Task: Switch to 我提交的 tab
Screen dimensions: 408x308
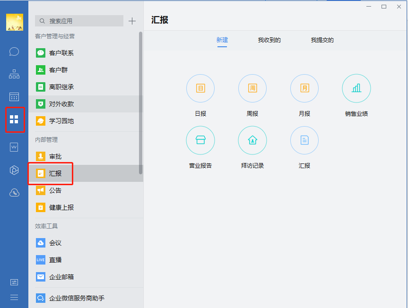Action: click(x=322, y=40)
